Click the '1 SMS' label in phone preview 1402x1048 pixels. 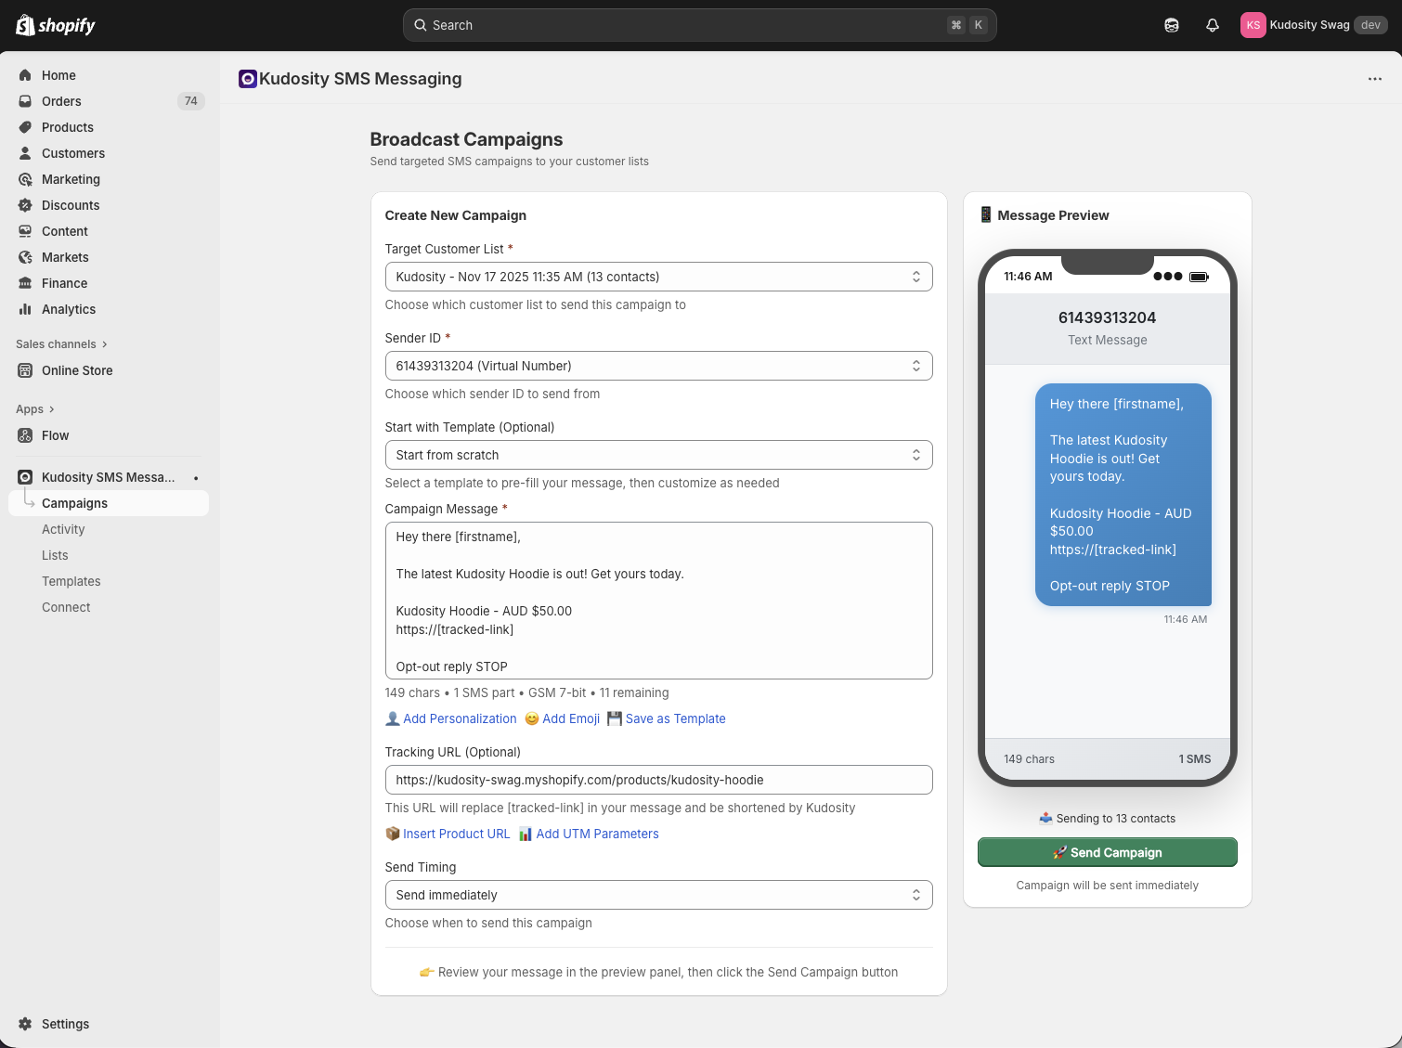click(1195, 759)
